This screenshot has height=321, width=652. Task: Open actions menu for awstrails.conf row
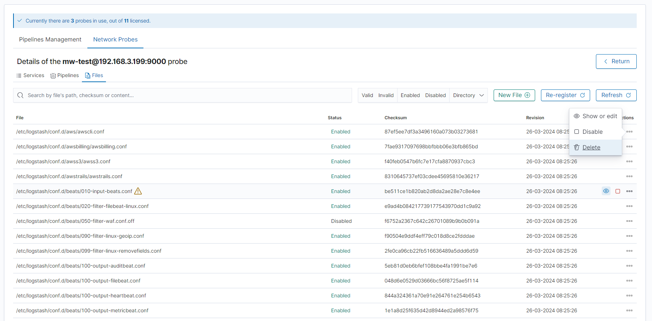coord(629,176)
